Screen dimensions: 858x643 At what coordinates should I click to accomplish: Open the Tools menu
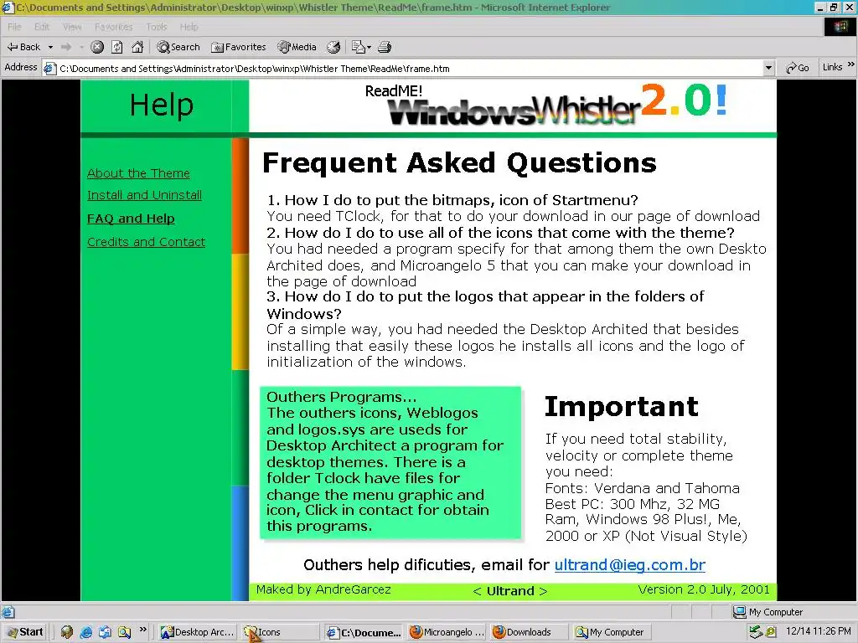pos(157,27)
